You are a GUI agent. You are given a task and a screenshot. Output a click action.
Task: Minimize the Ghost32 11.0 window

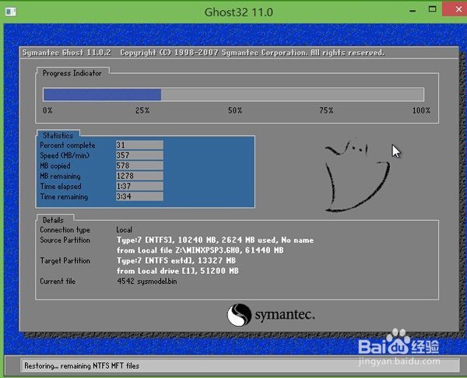point(413,10)
